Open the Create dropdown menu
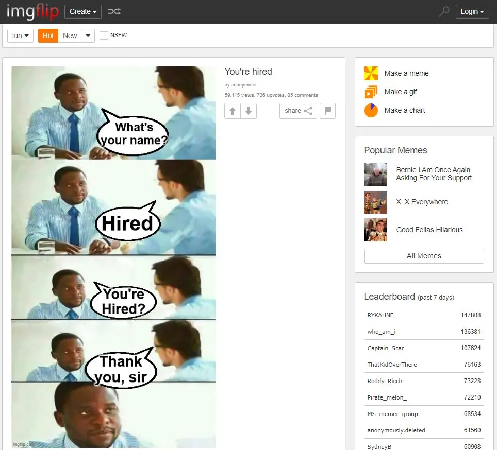 82,11
